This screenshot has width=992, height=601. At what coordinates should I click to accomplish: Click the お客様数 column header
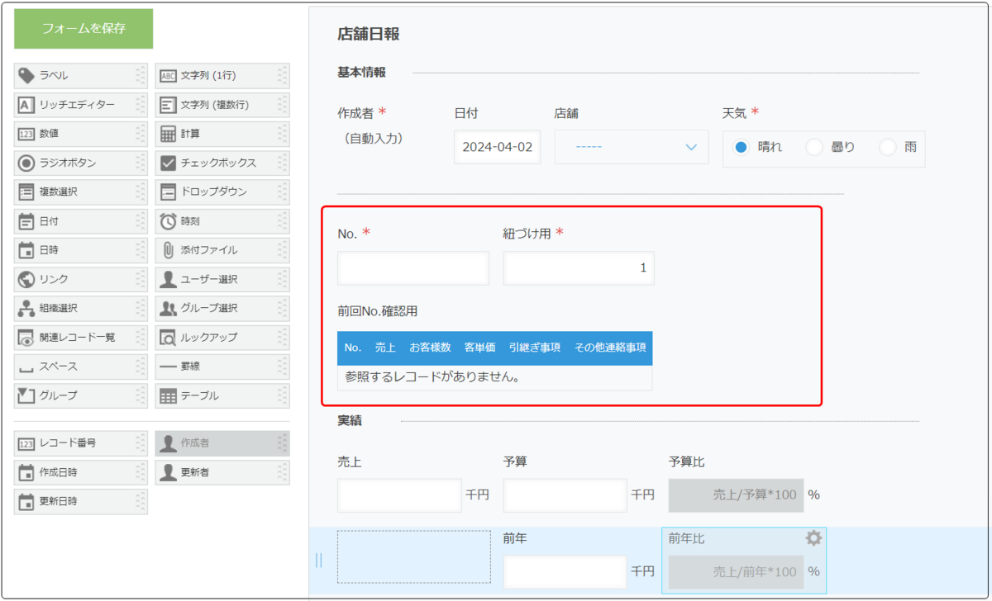(x=430, y=348)
